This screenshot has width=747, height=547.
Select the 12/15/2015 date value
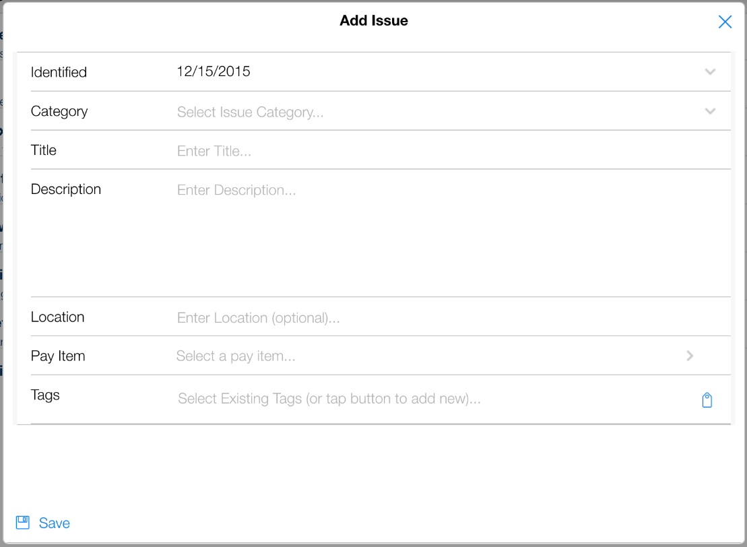214,71
